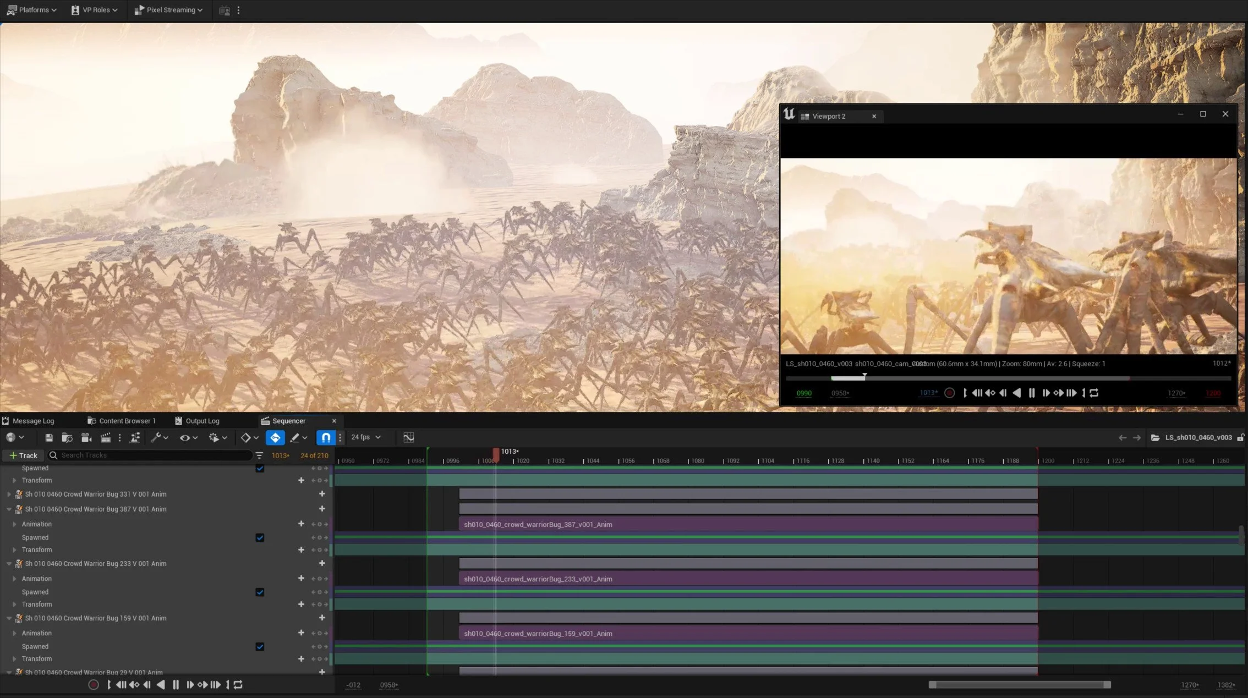Image resolution: width=1248 pixels, height=698 pixels.
Task: Uncheck Spawned under Warrior Bug 387
Action: (x=260, y=538)
